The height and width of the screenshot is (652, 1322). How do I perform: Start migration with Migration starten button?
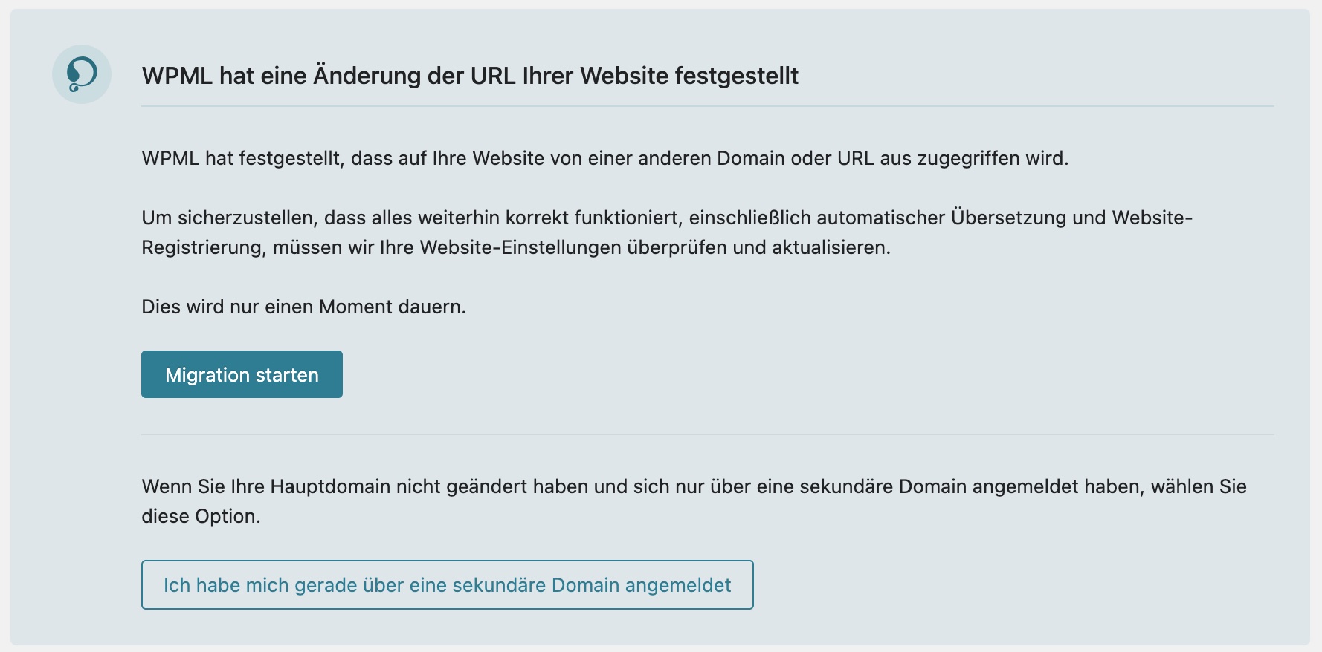coord(242,374)
